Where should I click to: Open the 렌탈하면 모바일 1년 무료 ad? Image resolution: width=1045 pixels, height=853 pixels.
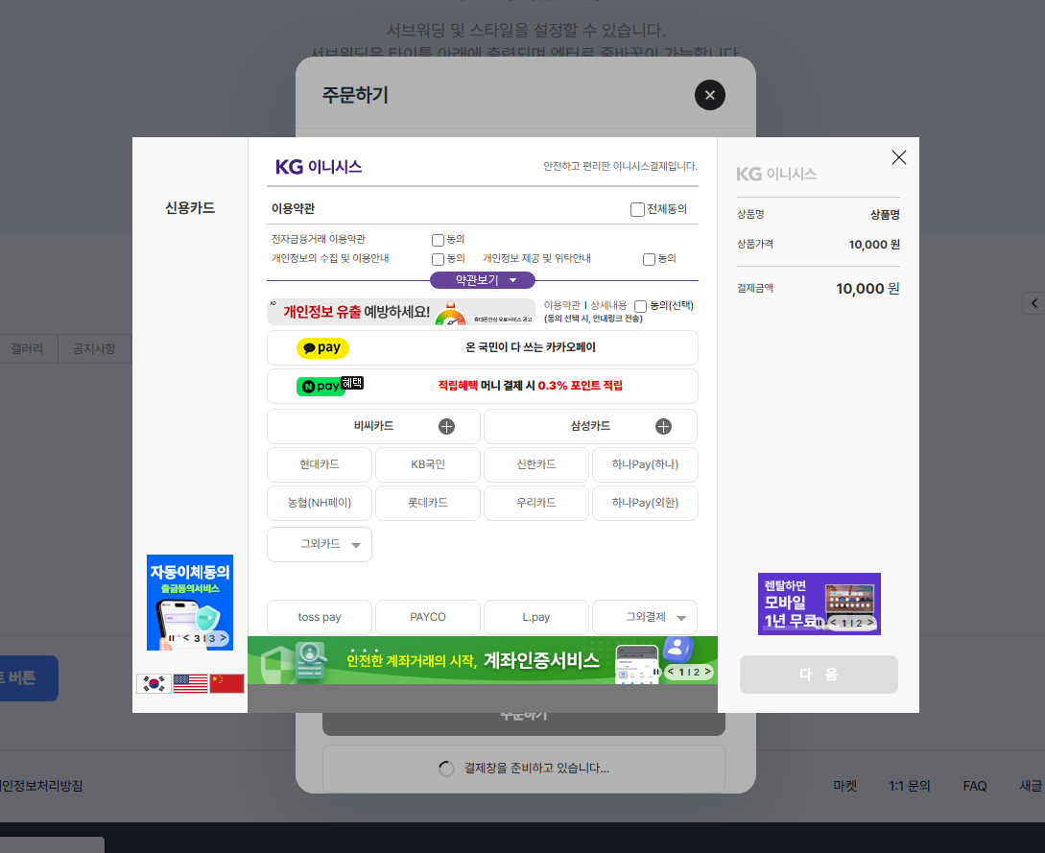(819, 604)
